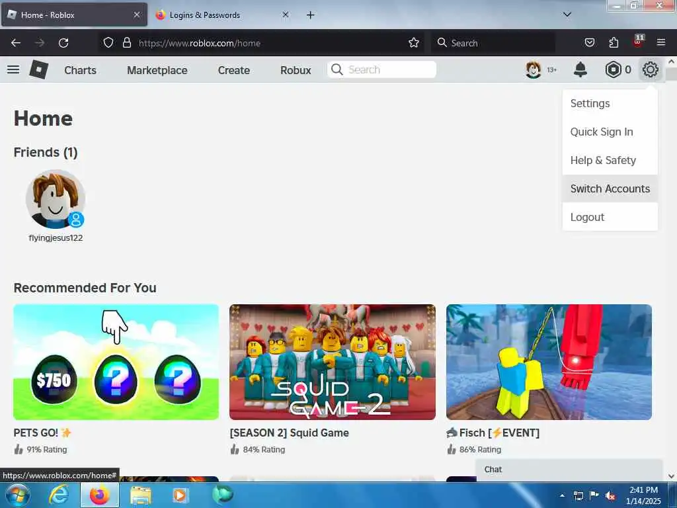
Task: Open the Firefox application menu
Action: click(x=661, y=43)
